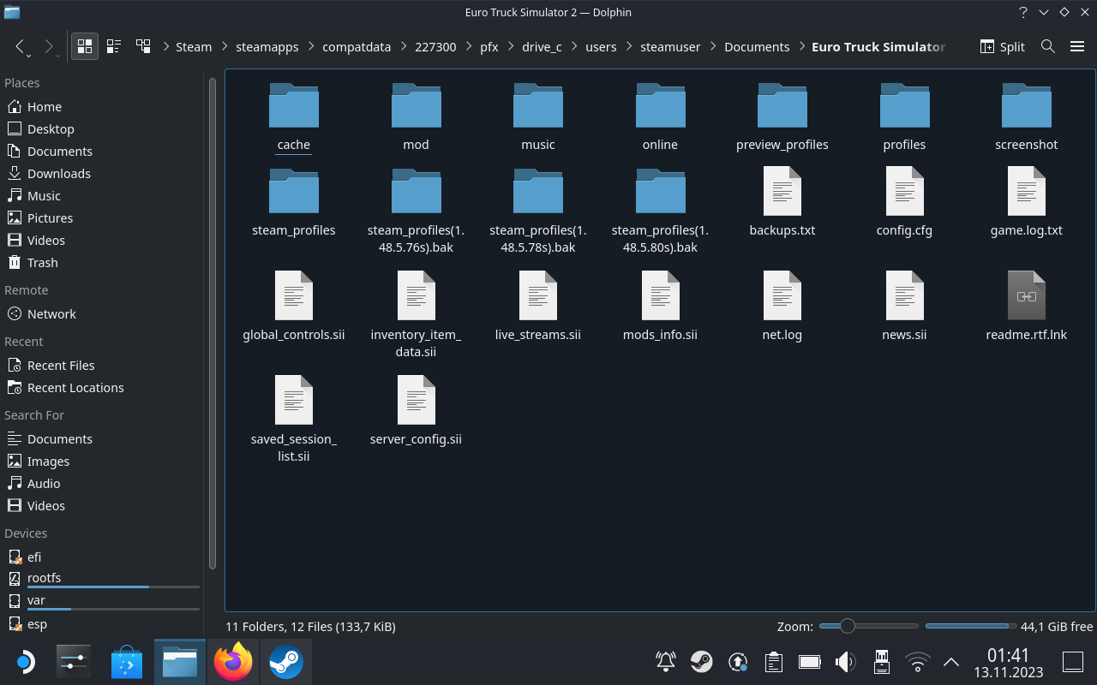Switch to Details view mode
The height and width of the screenshot is (685, 1097).
[x=143, y=46]
